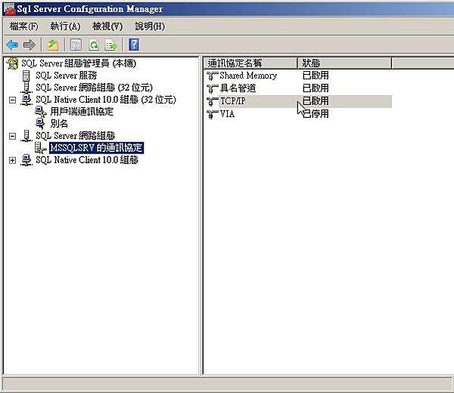Click the MSSQLSRV 的通訊協定 icon
The image size is (454, 393).
pos(40,148)
